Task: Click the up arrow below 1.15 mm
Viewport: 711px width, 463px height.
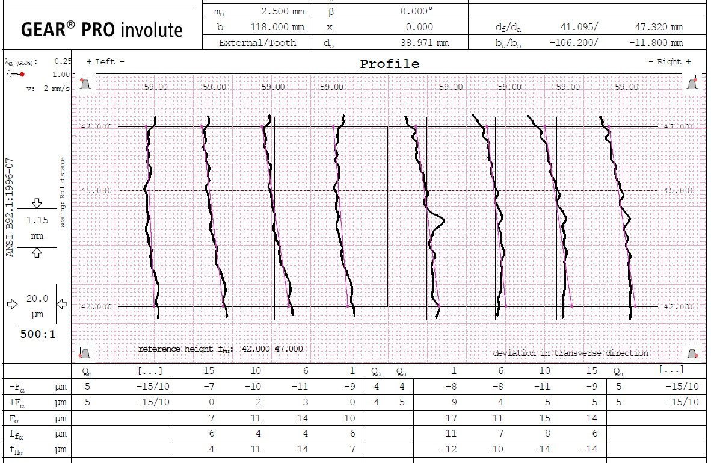Action: click(37, 253)
